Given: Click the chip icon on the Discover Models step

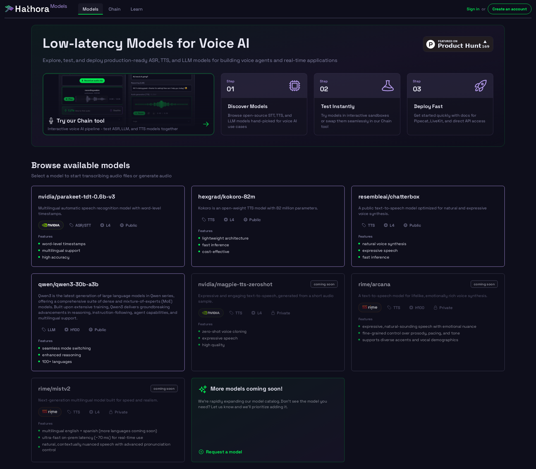Looking at the screenshot, I should coord(295,85).
